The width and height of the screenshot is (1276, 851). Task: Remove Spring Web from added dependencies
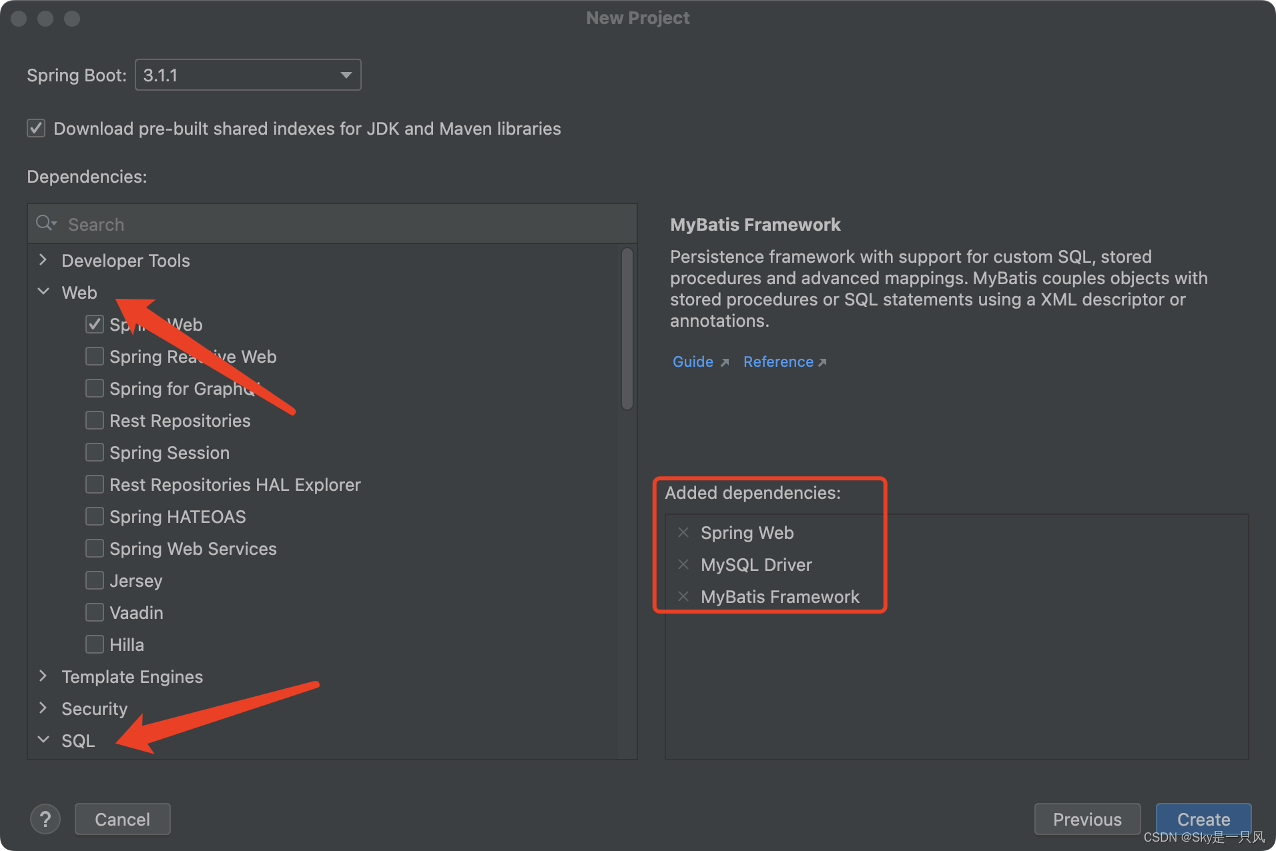[683, 532]
